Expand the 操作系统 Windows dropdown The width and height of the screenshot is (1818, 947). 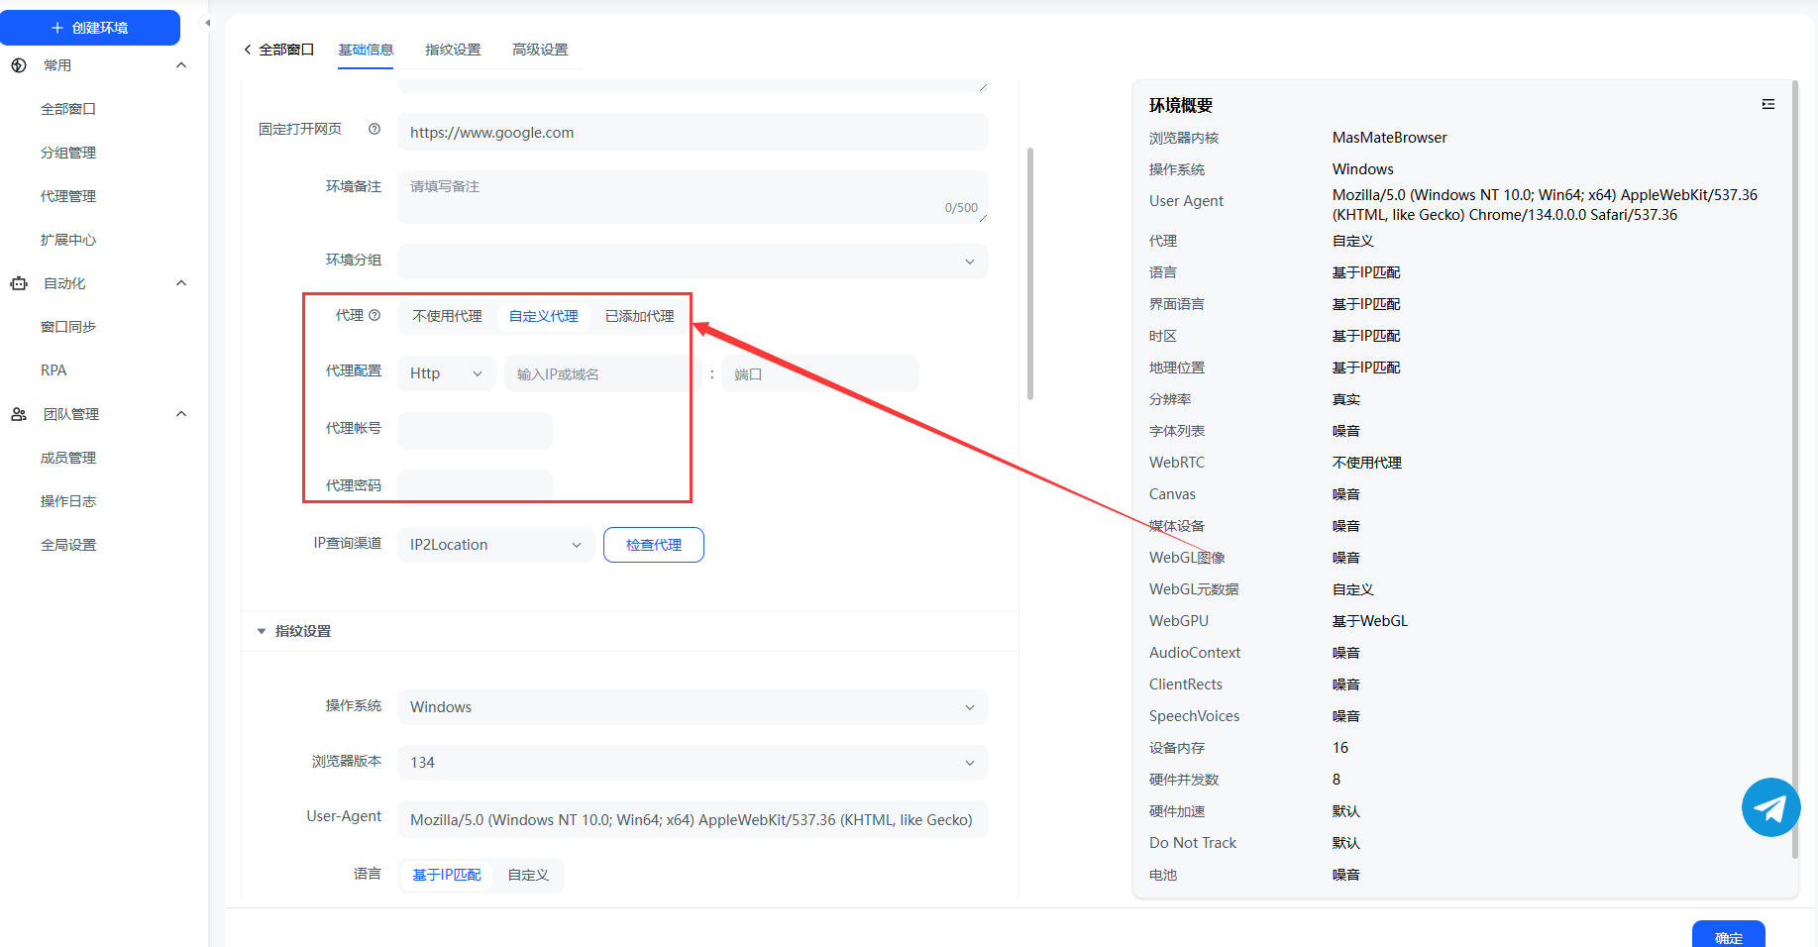pos(693,707)
